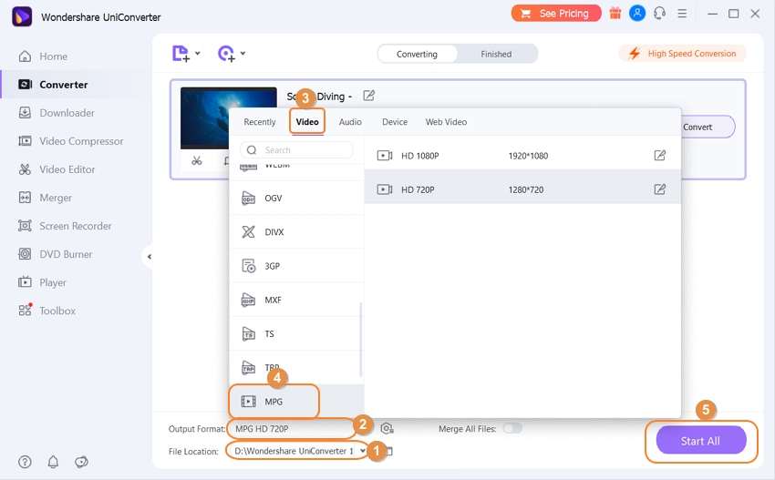This screenshot has width=775, height=480.
Task: Open the gift box promotions icon
Action: tap(615, 14)
